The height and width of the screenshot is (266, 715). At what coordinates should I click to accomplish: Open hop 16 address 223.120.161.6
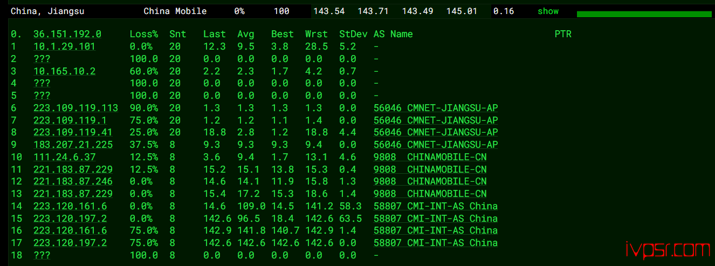pos(70,230)
